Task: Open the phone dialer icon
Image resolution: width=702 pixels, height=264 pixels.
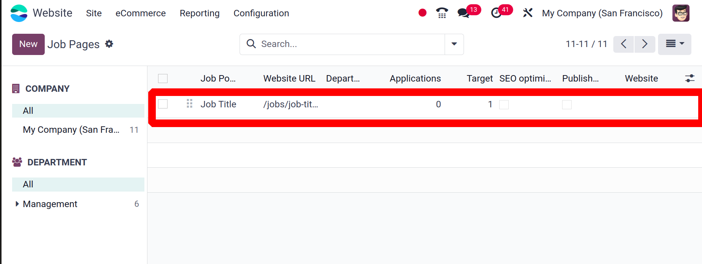Action: click(442, 13)
